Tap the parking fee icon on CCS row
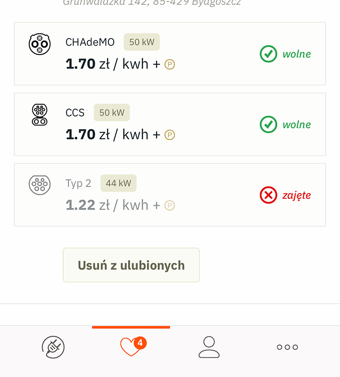 (x=170, y=135)
